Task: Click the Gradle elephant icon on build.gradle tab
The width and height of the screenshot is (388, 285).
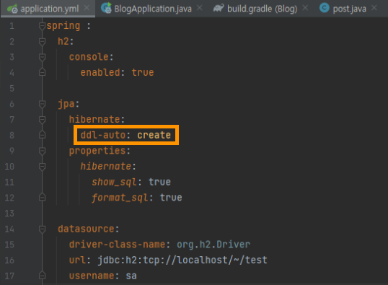Action: tap(219, 8)
